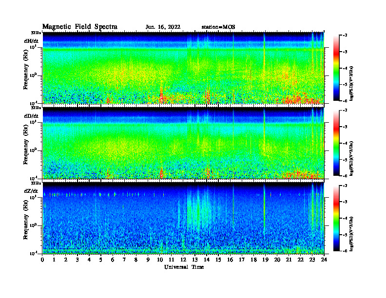Click hour '13' on the time axis

coord(195,260)
